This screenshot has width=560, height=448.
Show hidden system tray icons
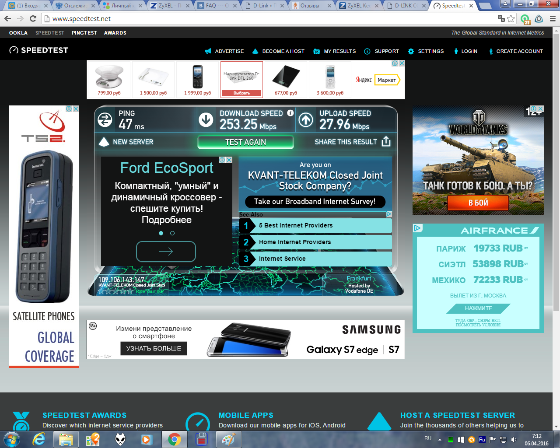(x=440, y=440)
